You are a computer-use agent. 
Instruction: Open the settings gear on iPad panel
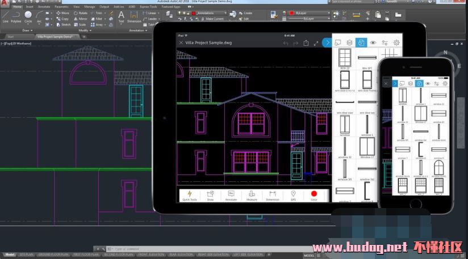tap(396, 43)
